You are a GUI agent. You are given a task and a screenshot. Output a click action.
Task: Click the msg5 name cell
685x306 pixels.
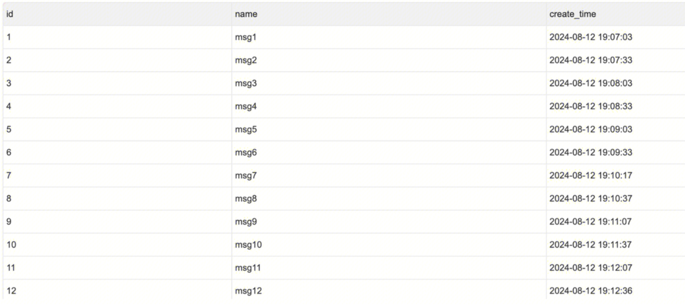click(x=246, y=129)
